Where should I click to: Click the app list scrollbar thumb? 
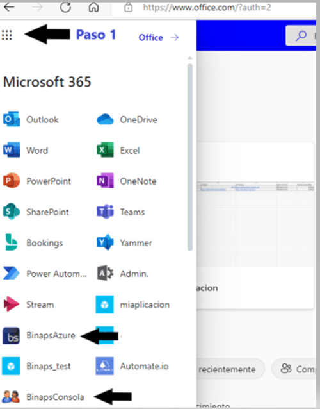190,157
